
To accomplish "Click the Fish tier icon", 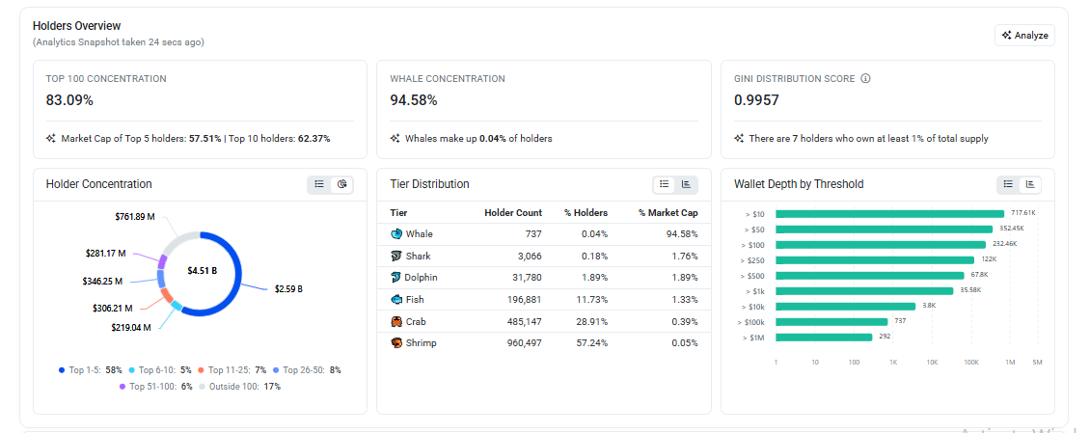I will (x=396, y=300).
